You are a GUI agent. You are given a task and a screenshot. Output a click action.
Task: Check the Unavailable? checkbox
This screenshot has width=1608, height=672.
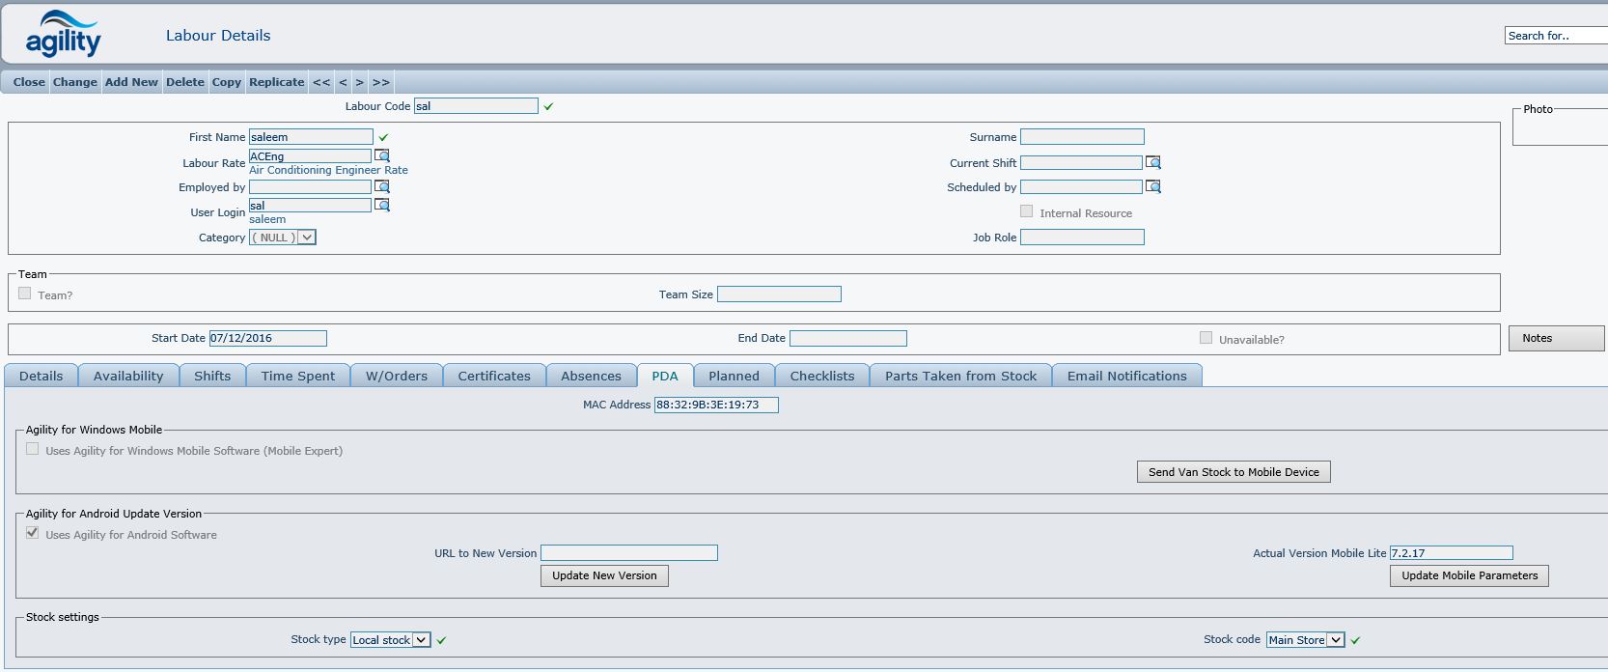click(x=1206, y=338)
